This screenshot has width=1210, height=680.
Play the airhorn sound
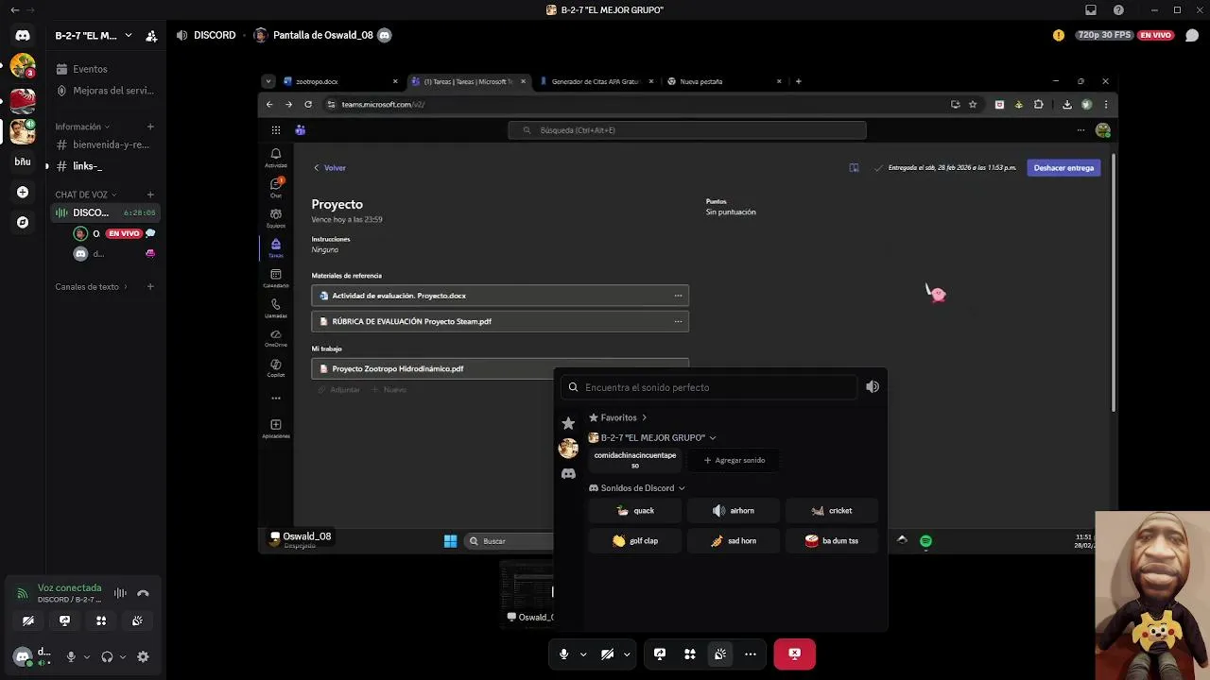[x=734, y=511]
